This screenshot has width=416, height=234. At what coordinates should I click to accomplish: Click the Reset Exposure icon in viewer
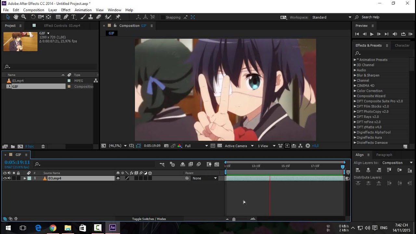point(308,146)
